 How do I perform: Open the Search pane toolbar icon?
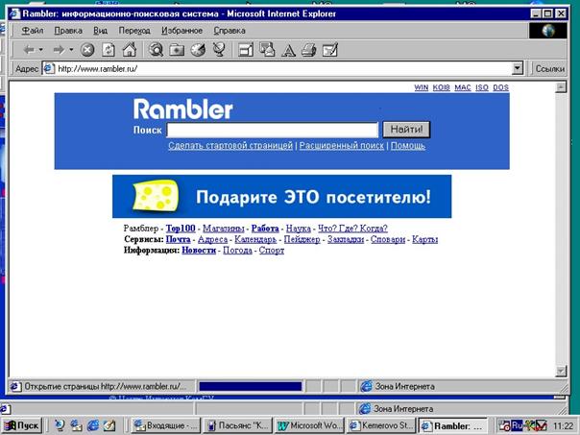click(156, 49)
